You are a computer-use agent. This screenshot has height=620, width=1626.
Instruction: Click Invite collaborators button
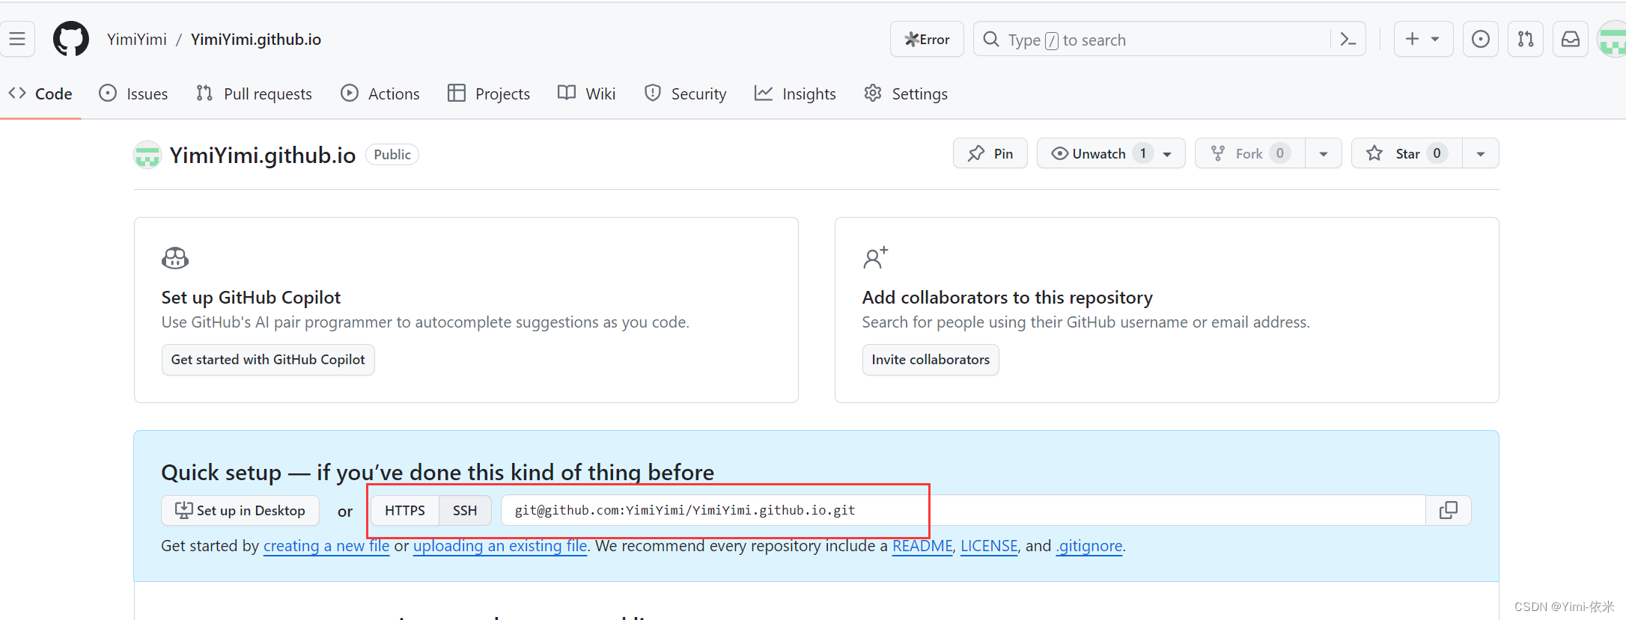(x=931, y=360)
